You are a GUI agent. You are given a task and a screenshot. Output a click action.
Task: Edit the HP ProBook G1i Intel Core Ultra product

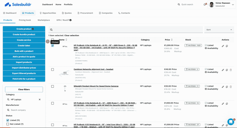pos(223,125)
